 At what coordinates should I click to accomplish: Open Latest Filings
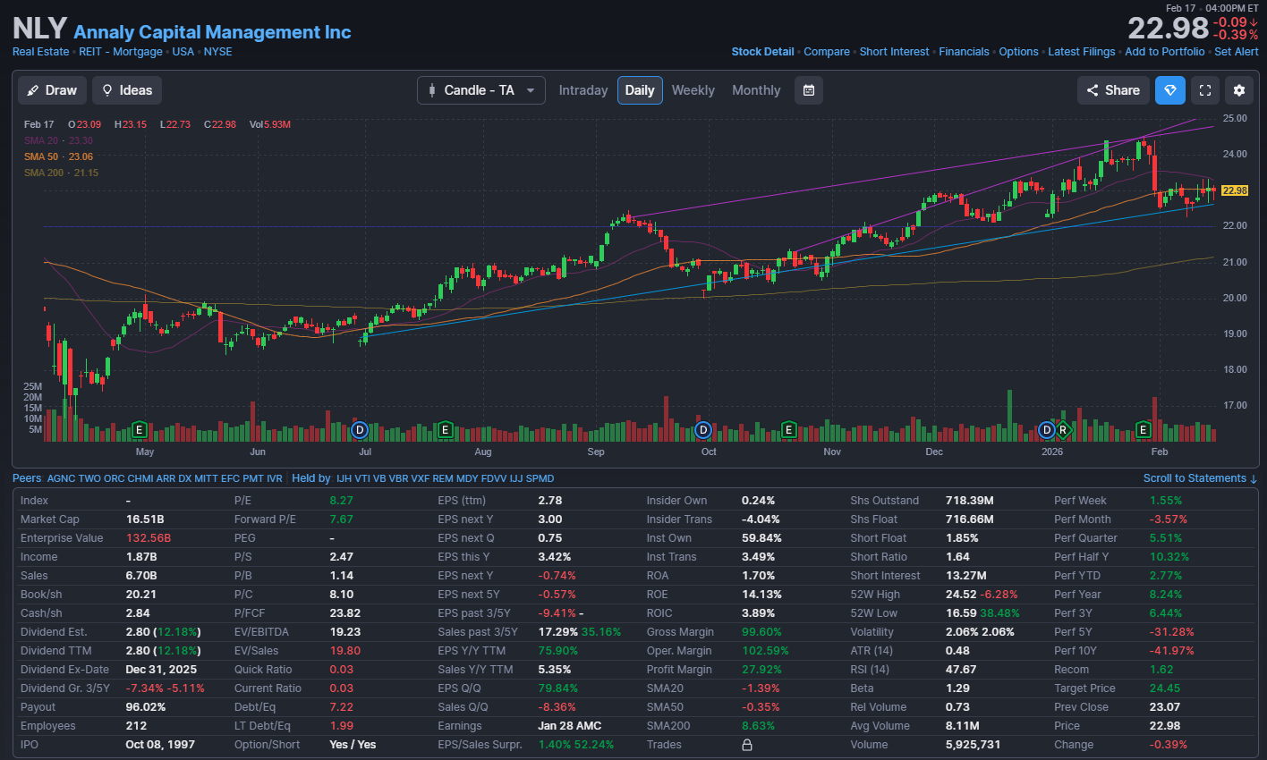pyautogui.click(x=1082, y=52)
